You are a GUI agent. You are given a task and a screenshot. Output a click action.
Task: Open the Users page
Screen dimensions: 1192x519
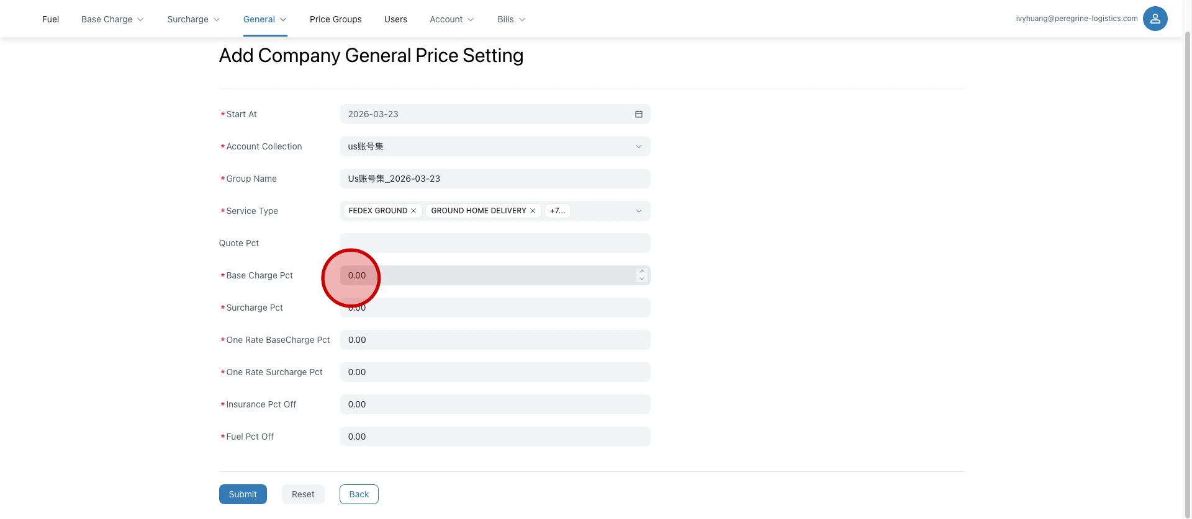(395, 19)
